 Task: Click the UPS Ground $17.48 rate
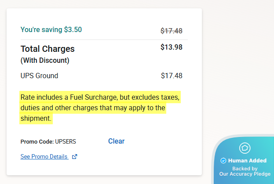click(172, 76)
